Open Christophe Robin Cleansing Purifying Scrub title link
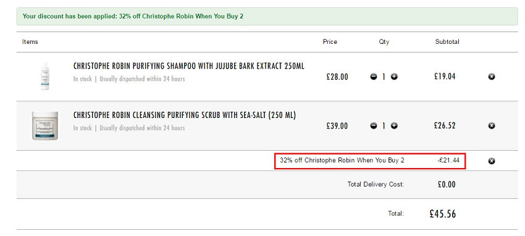 coord(185,115)
